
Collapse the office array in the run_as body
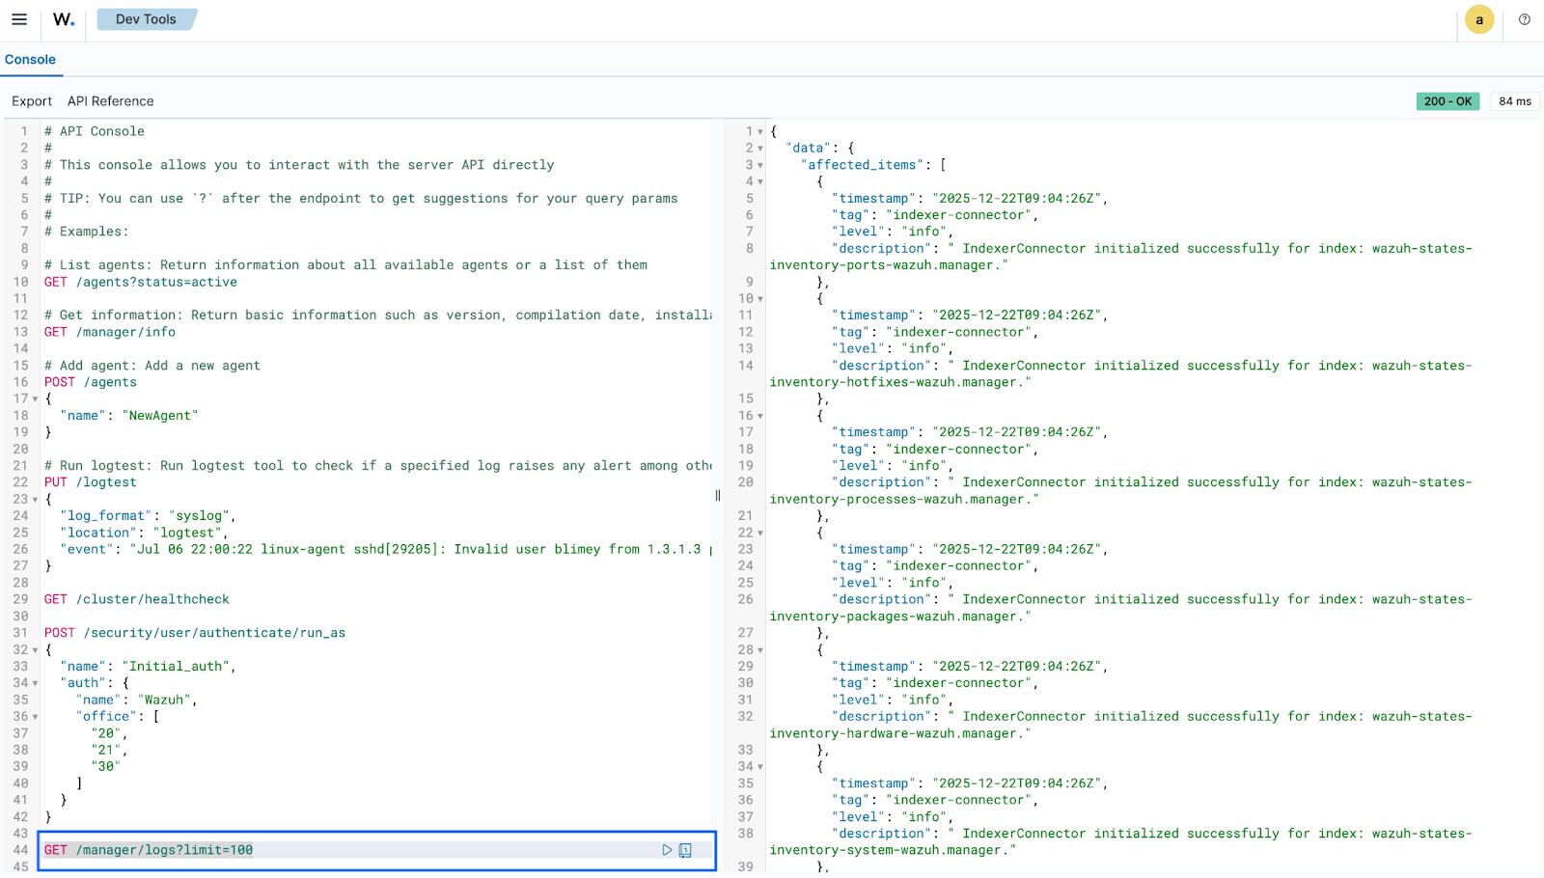tap(34, 716)
